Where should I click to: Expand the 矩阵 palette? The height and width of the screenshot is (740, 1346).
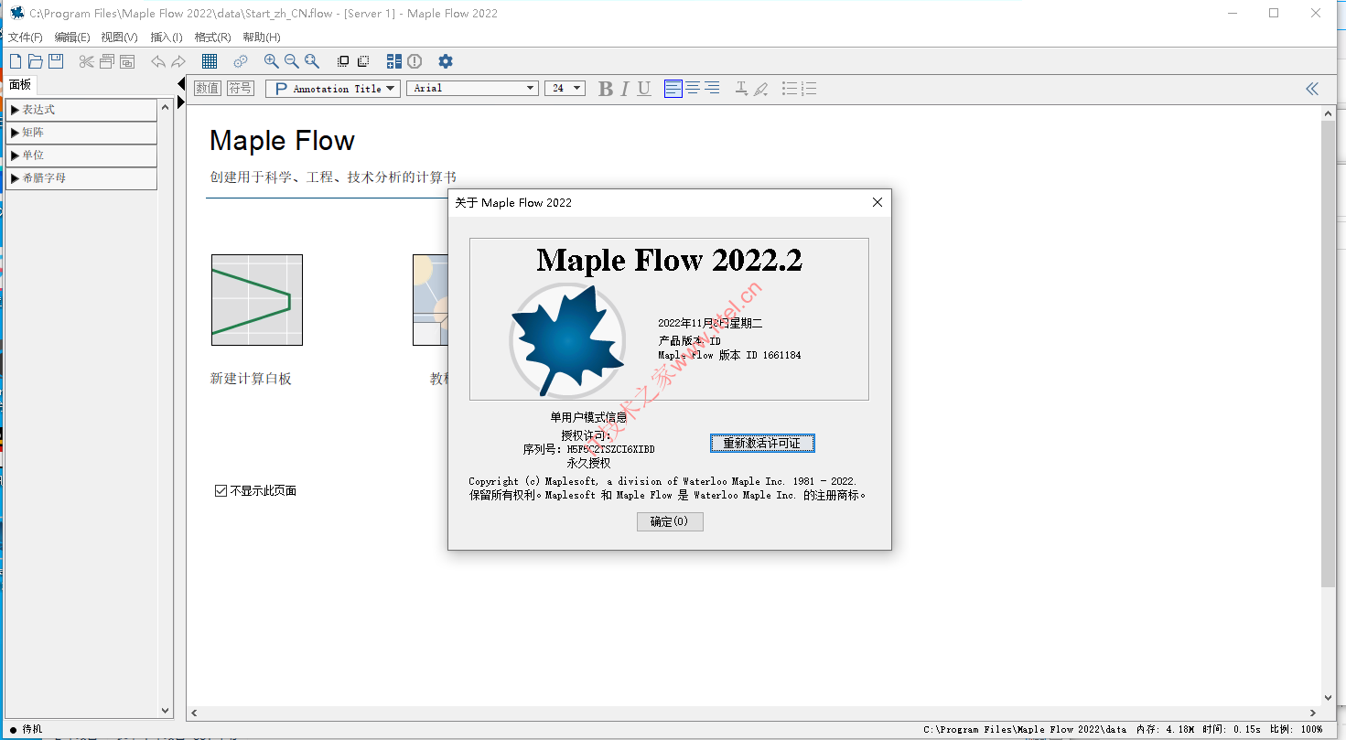coord(81,133)
